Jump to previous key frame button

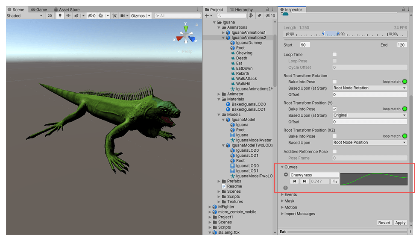(294, 182)
